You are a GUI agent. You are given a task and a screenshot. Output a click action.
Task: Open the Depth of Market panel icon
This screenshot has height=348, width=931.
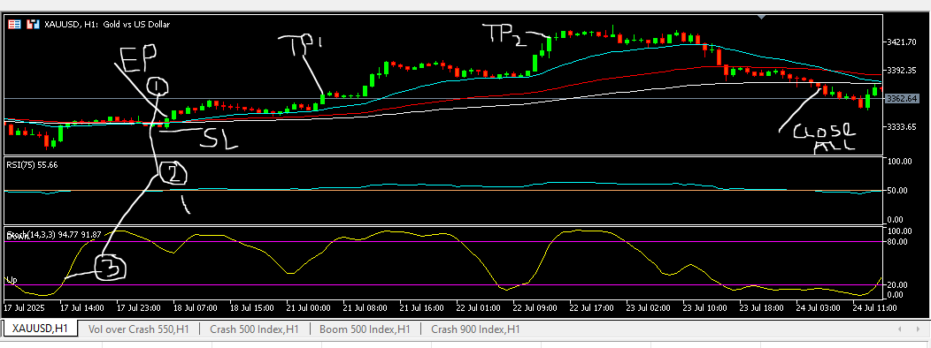point(14,25)
